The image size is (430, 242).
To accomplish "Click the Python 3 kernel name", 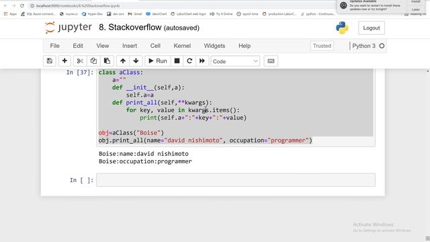I will click(x=363, y=46).
